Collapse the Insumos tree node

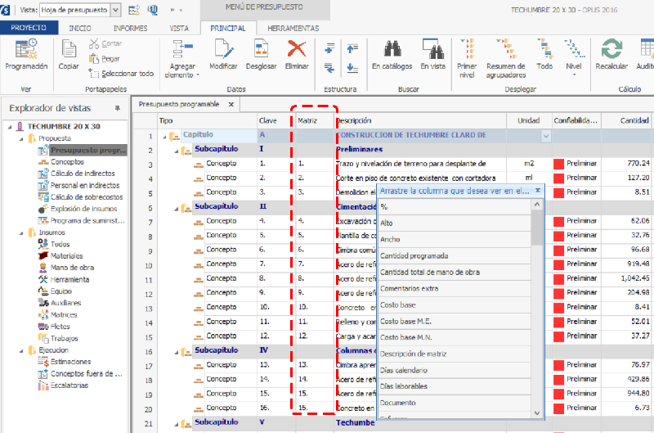pyautogui.click(x=20, y=232)
